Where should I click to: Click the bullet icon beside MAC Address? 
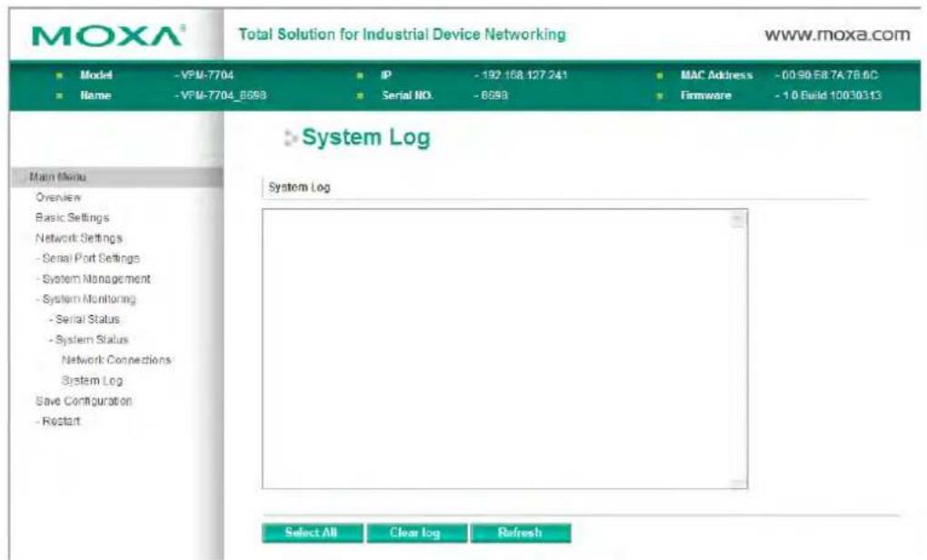coord(660,75)
